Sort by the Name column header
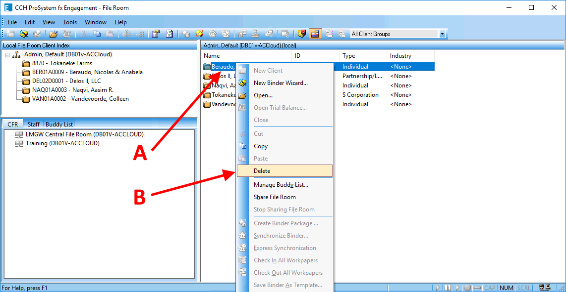The image size is (566, 292). (246, 56)
